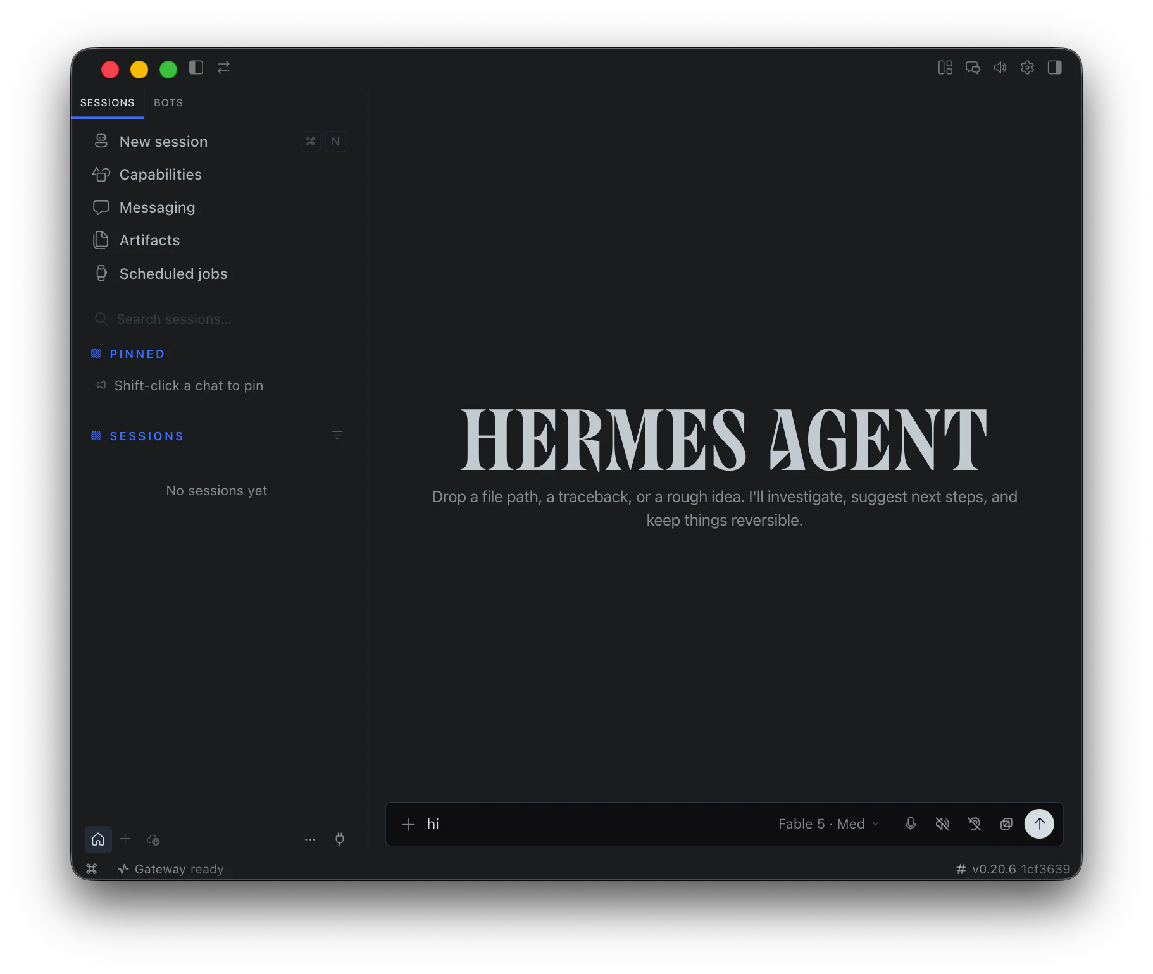Click the overlapping squares icon in composer

click(x=1006, y=824)
